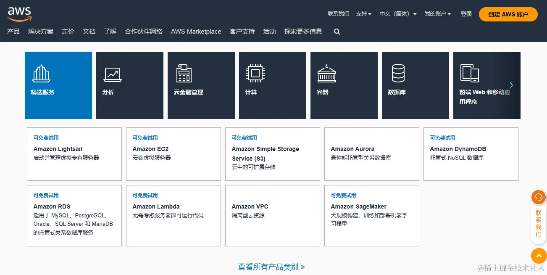
Task: Click the AWS logo
Action: pos(19,14)
